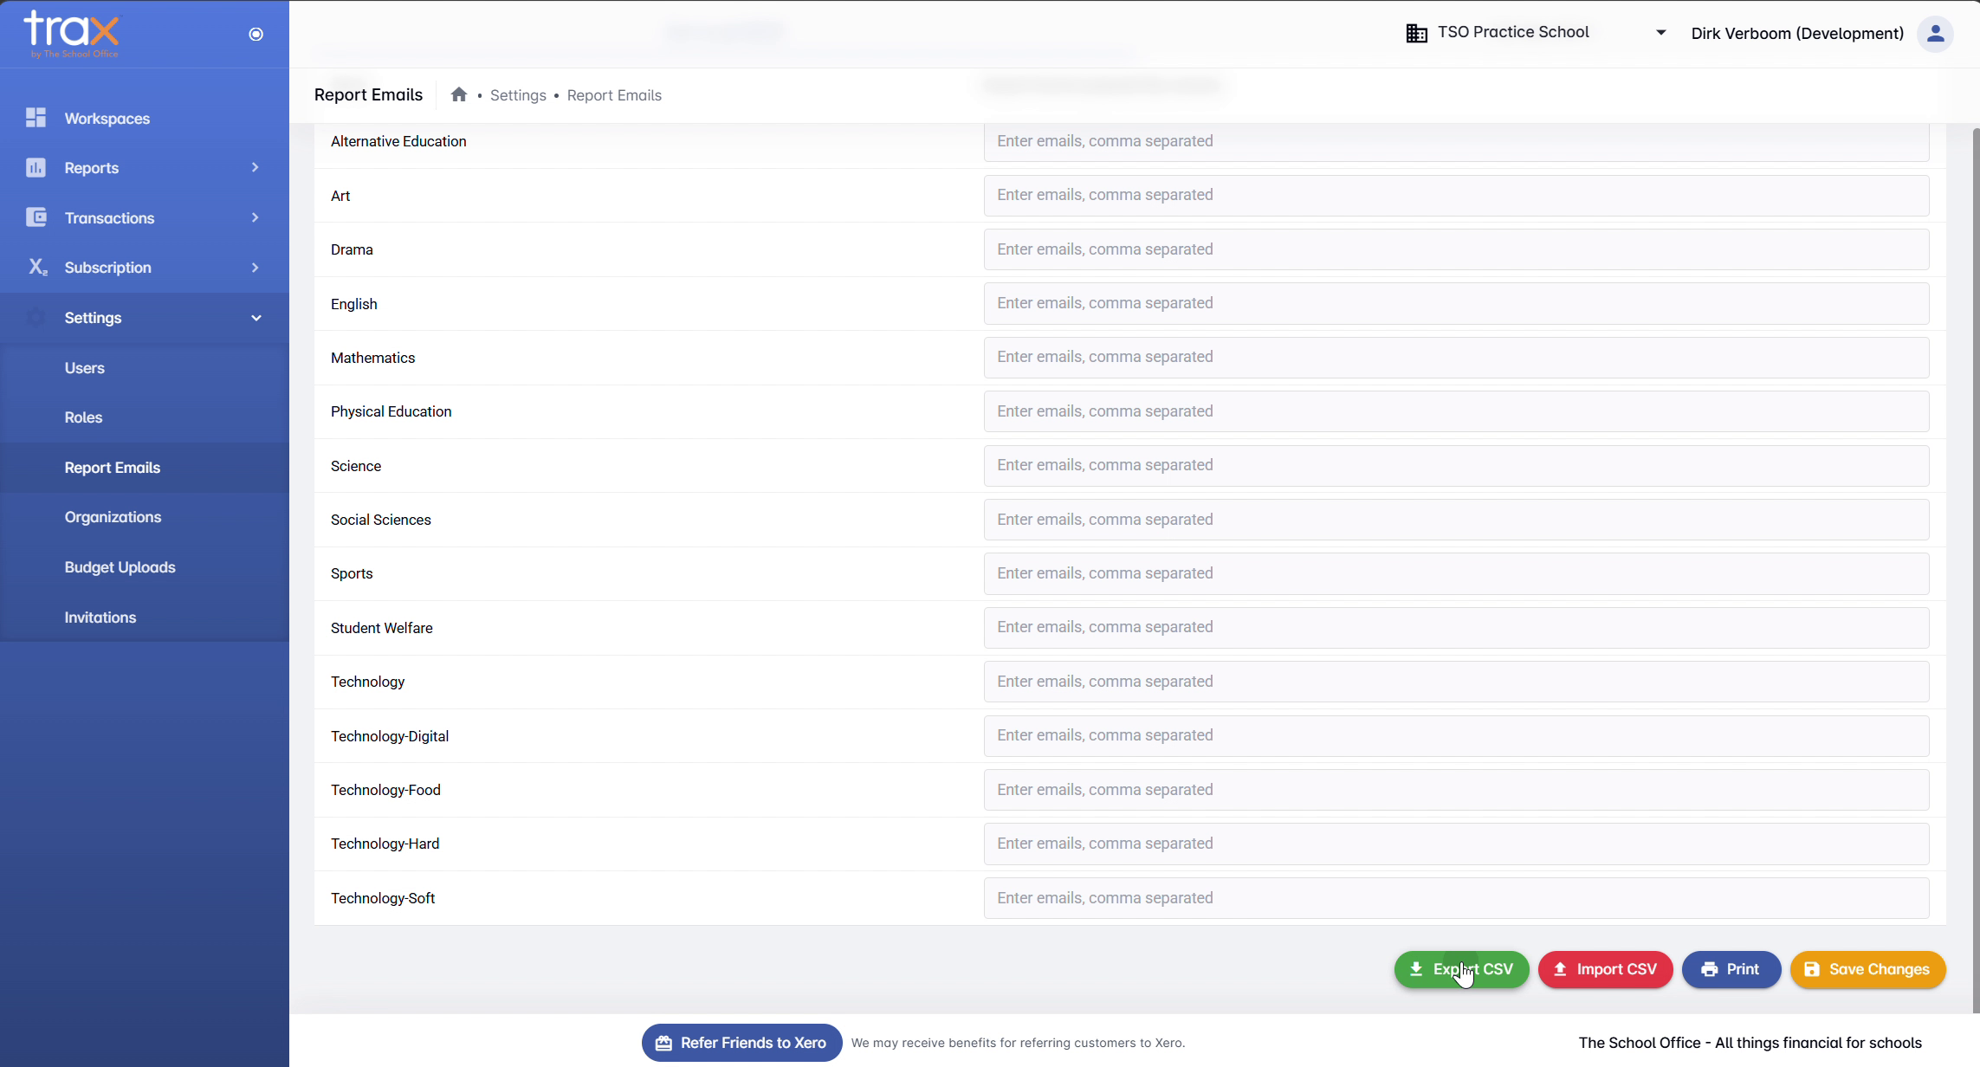The width and height of the screenshot is (1980, 1067).
Task: Focus the English email field
Action: click(1456, 303)
